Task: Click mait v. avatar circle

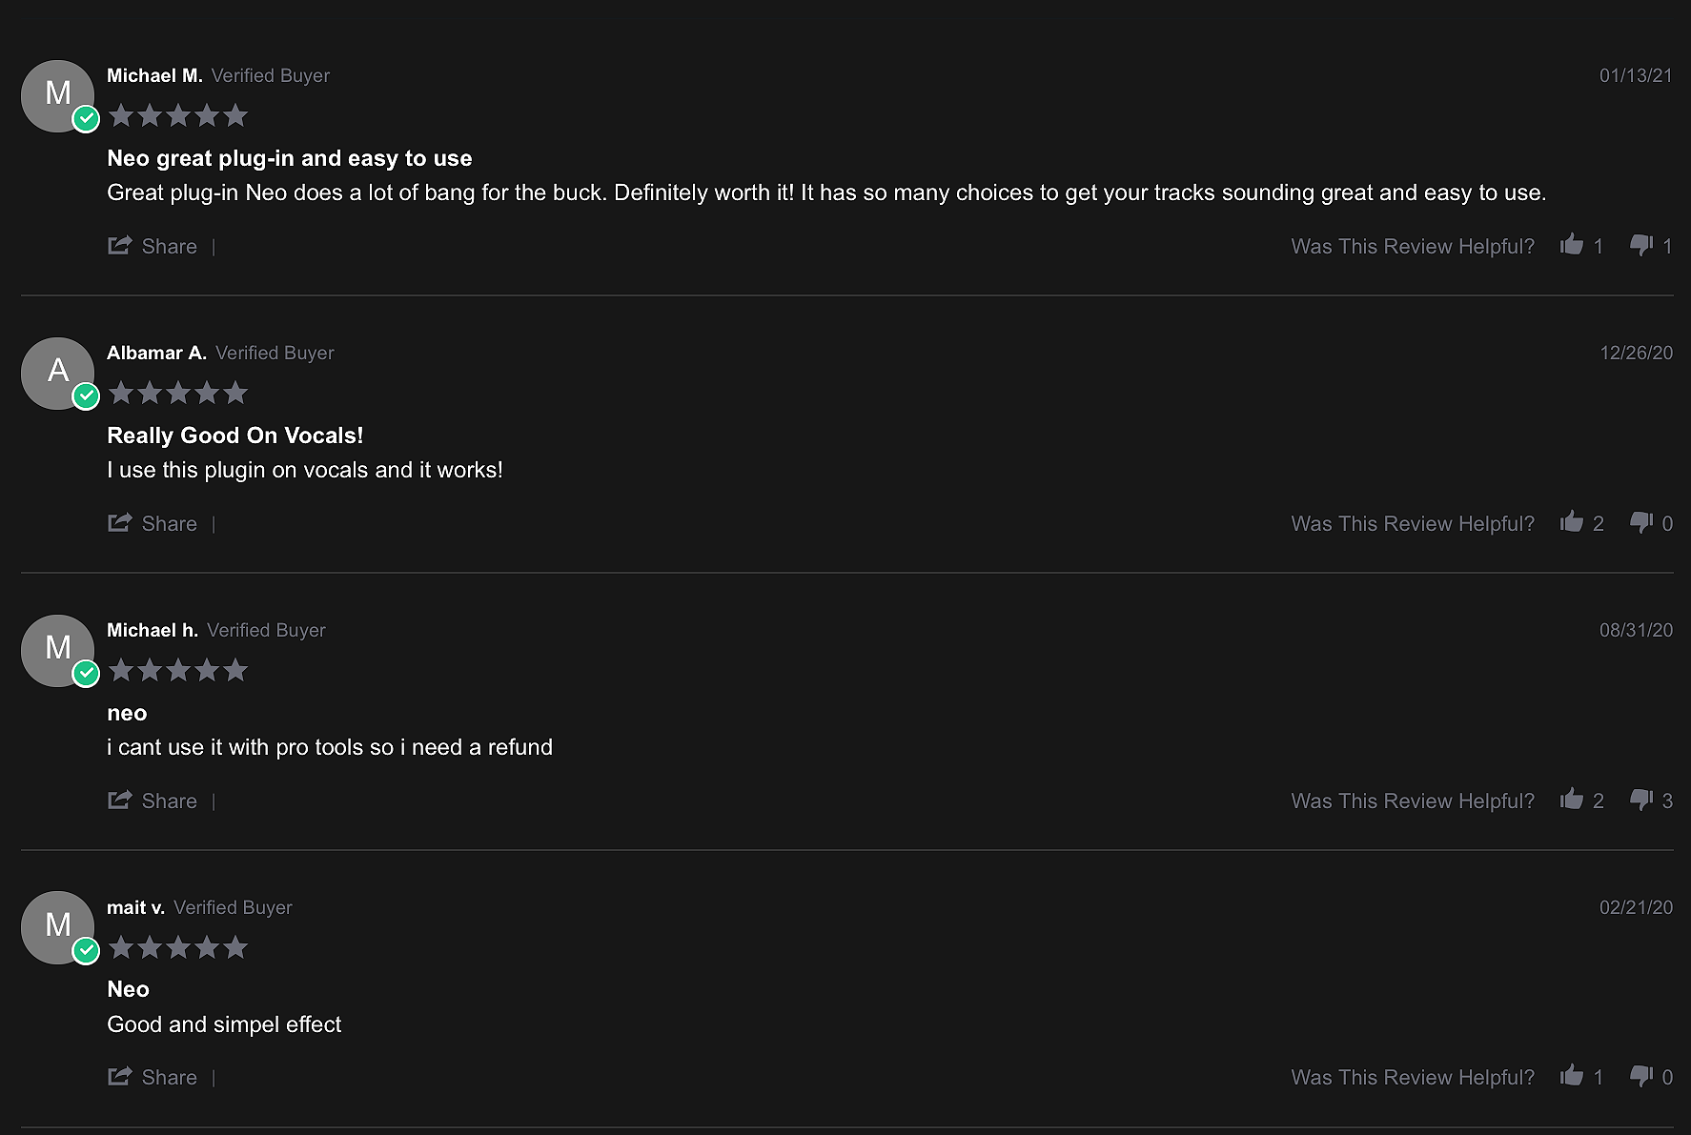Action: (x=58, y=927)
